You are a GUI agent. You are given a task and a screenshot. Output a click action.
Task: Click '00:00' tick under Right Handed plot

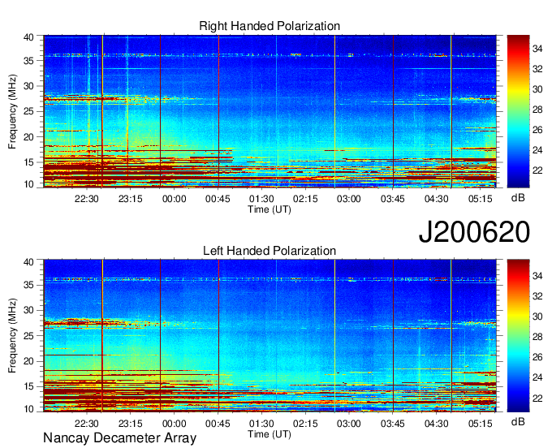(x=174, y=199)
